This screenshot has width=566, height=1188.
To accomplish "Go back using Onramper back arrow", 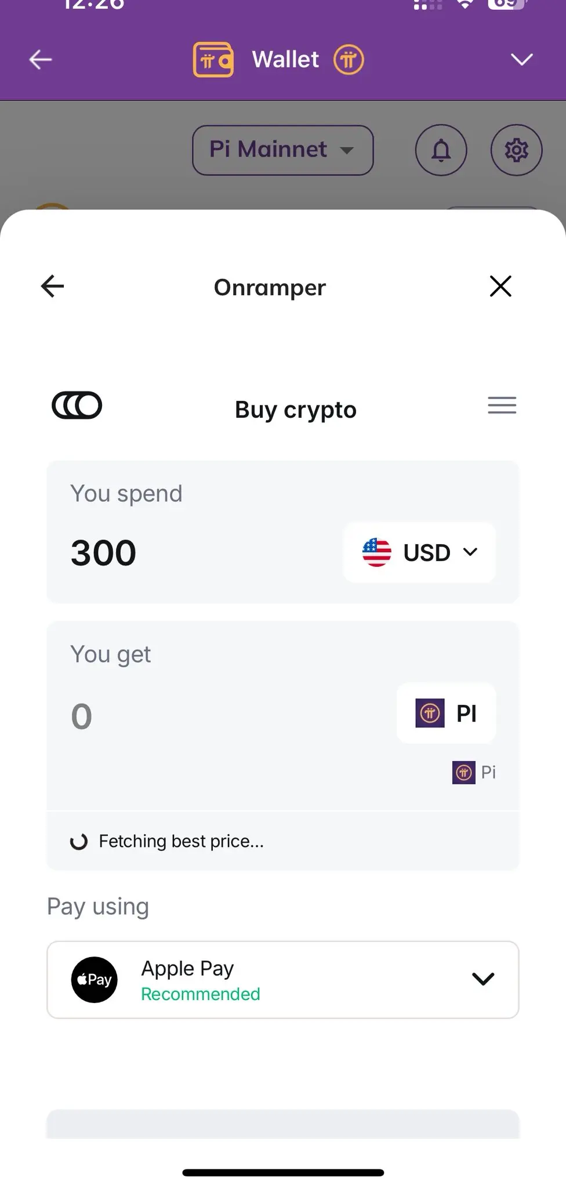I will 52,286.
